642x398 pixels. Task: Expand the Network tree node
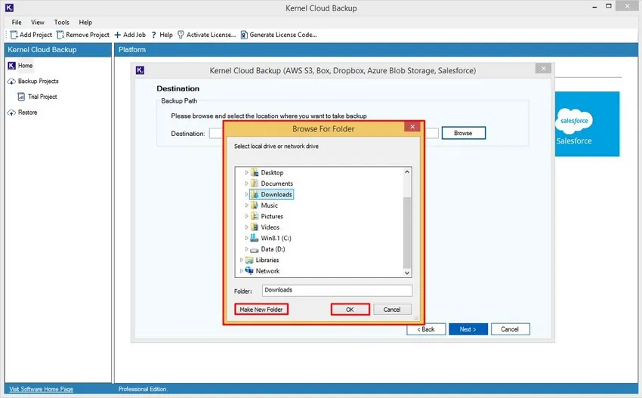(241, 270)
